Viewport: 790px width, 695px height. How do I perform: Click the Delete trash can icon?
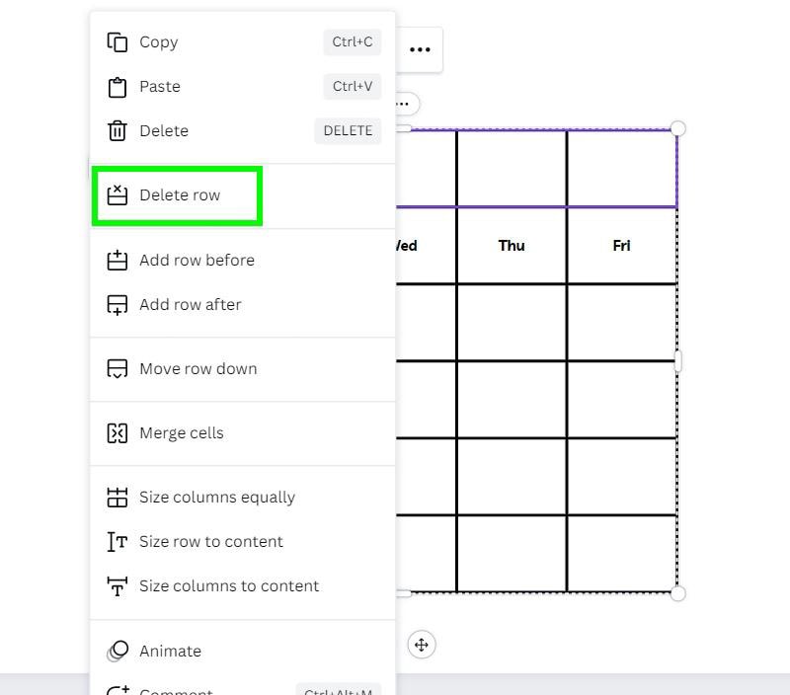pyautogui.click(x=118, y=131)
